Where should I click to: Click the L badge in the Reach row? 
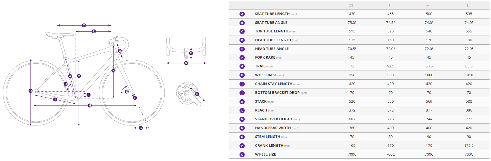tap(242, 110)
